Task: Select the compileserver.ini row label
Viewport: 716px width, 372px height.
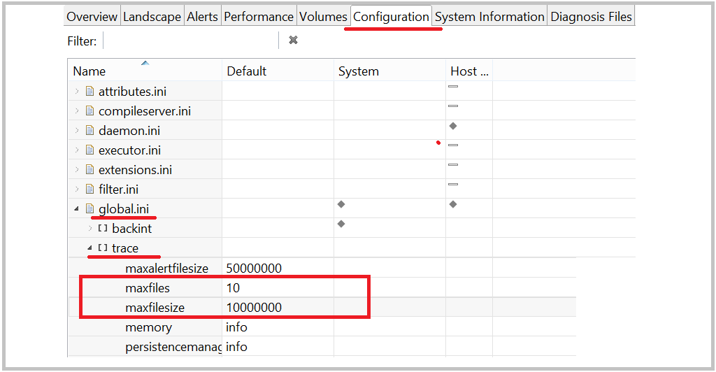Action: [145, 111]
